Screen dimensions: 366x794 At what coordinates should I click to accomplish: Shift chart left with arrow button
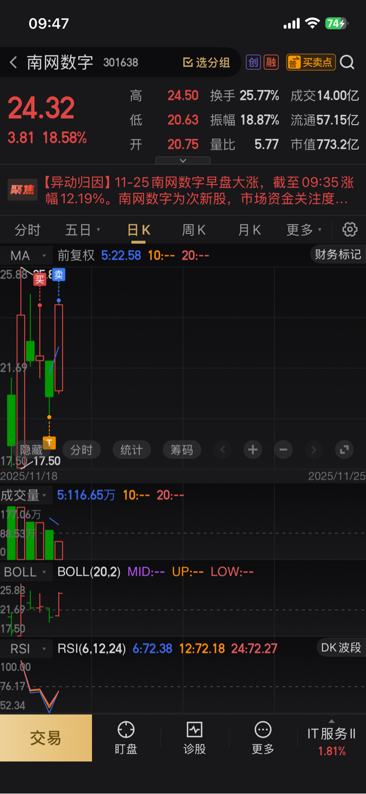(223, 450)
